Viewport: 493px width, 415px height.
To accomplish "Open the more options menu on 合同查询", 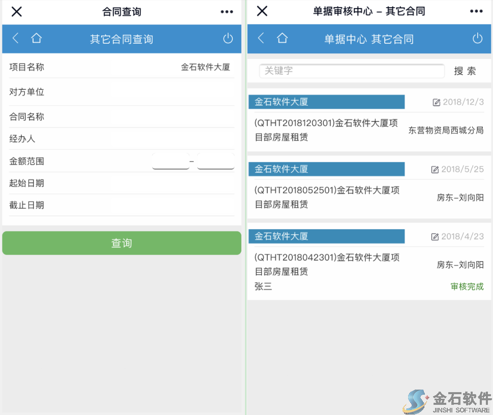I will pyautogui.click(x=226, y=11).
